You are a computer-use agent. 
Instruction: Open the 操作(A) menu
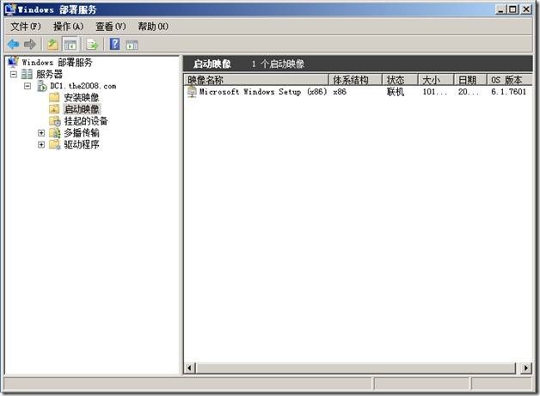pyautogui.click(x=68, y=27)
